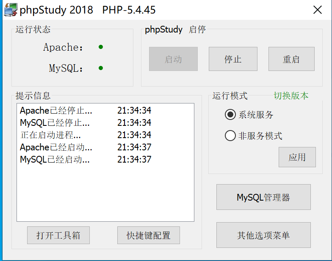This screenshot has width=332, height=261.
Task: Click the MySQL green status indicator
Action: click(x=101, y=68)
